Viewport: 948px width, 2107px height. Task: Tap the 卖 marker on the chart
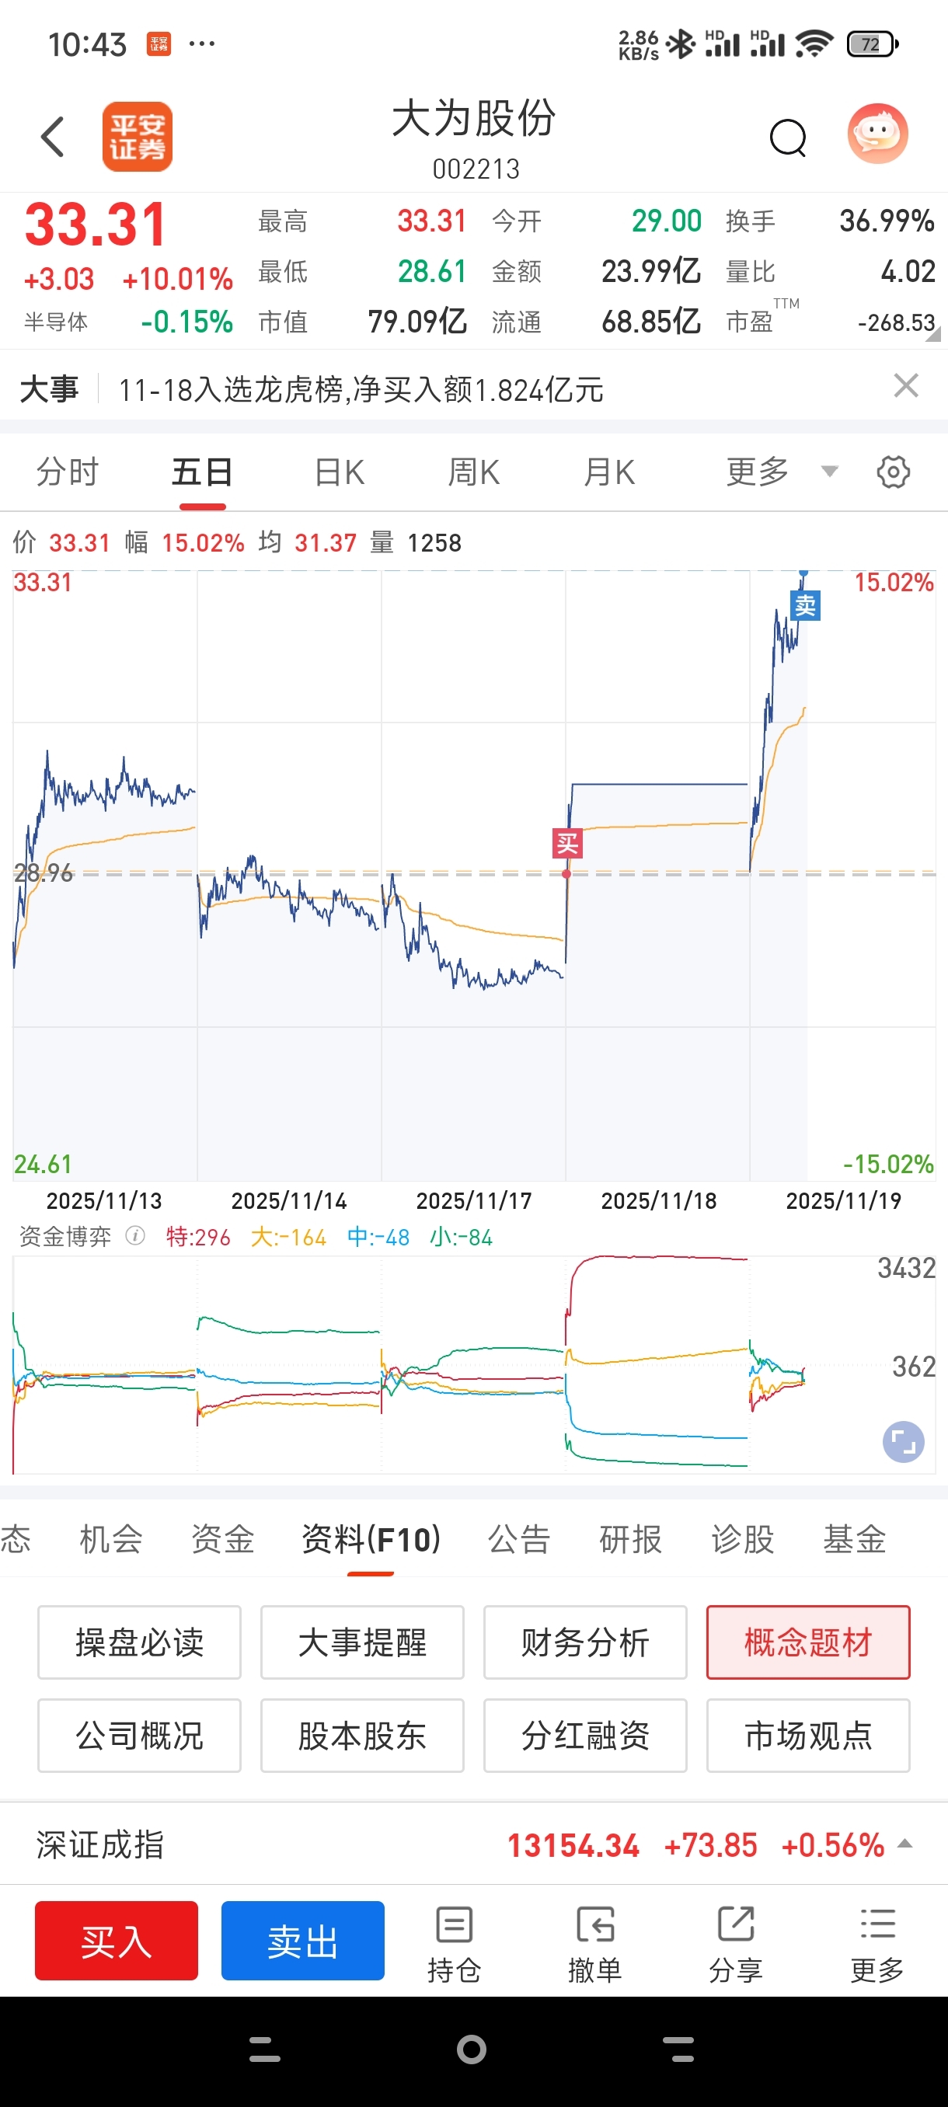pyautogui.click(x=805, y=605)
